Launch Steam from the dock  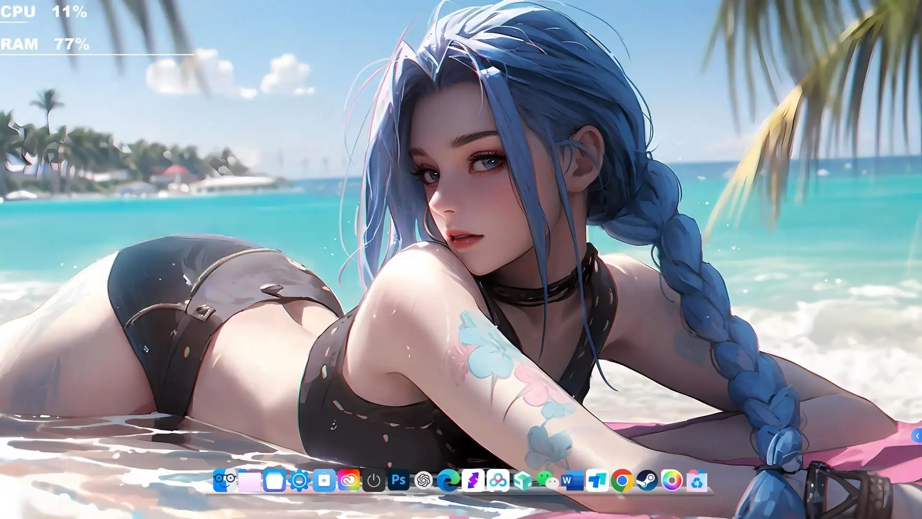pyautogui.click(x=647, y=480)
